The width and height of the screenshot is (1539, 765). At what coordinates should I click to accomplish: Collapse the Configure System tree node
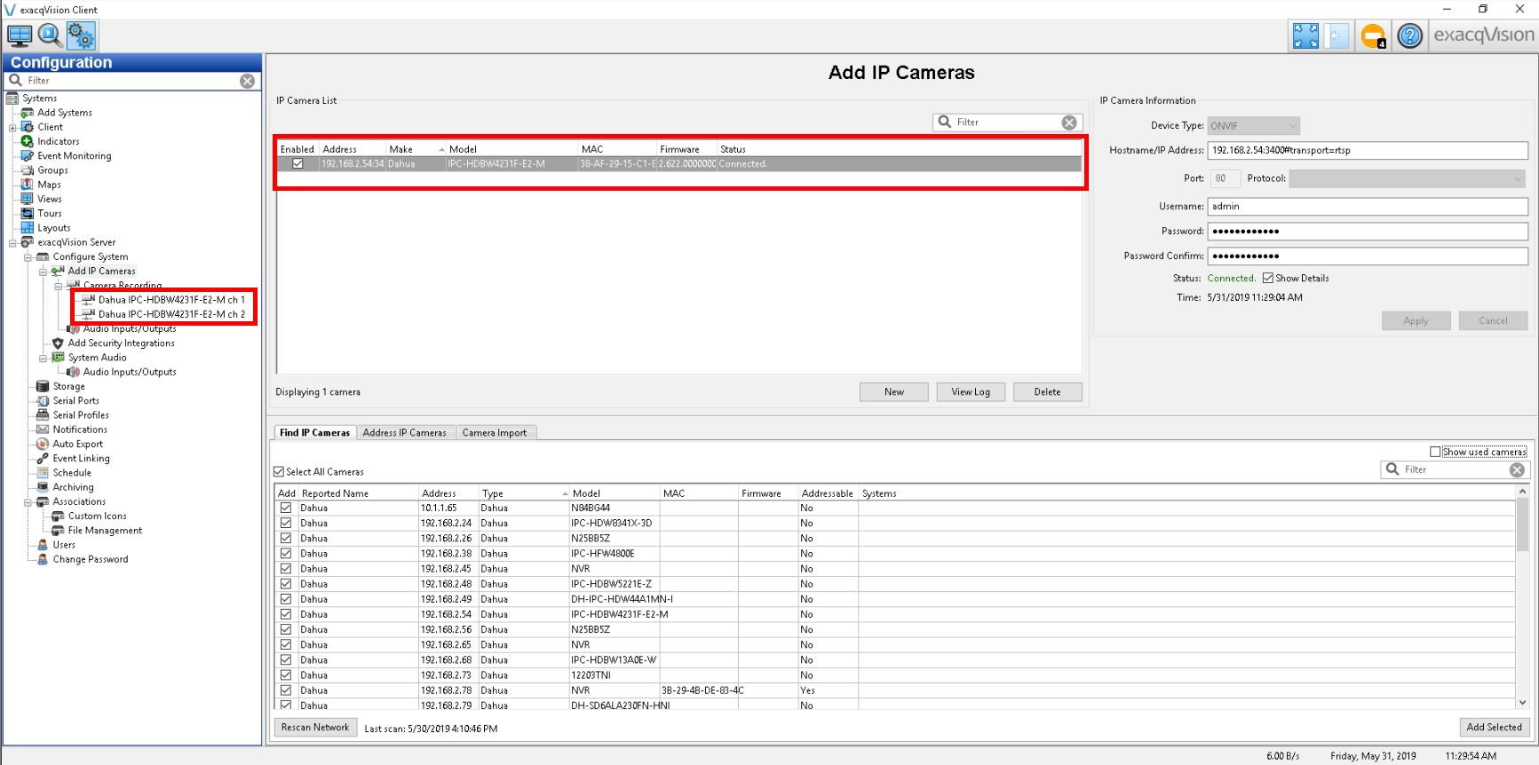pos(28,256)
